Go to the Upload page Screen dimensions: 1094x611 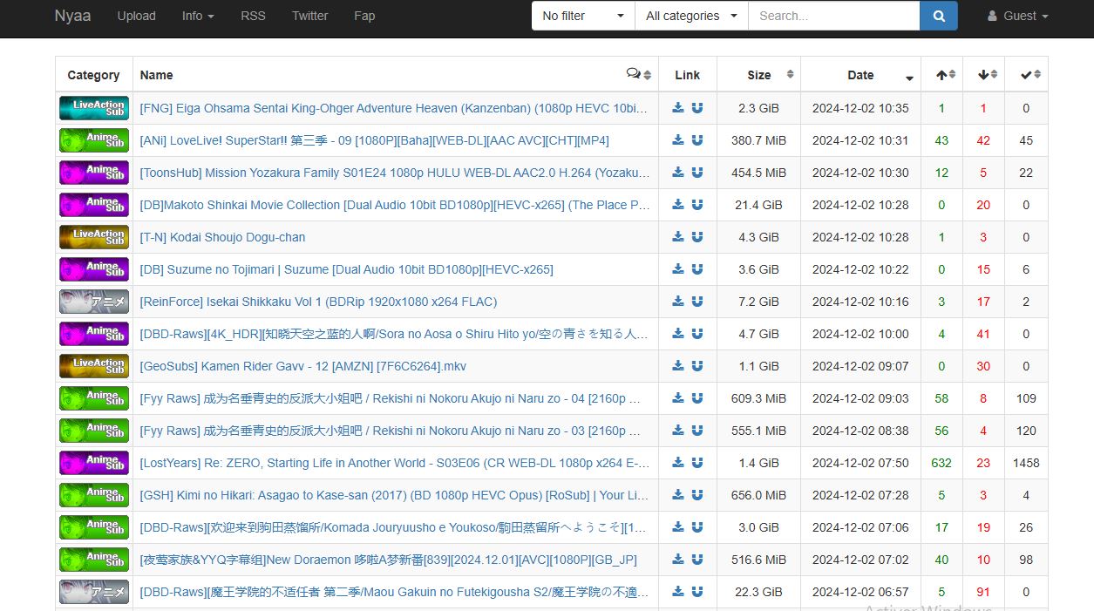(137, 16)
